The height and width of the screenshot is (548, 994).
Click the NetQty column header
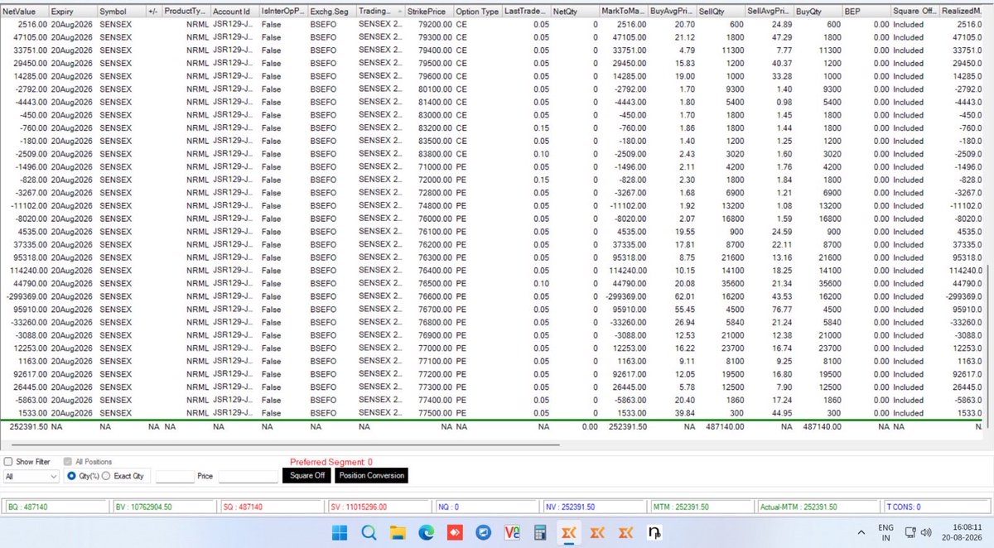[576, 12]
